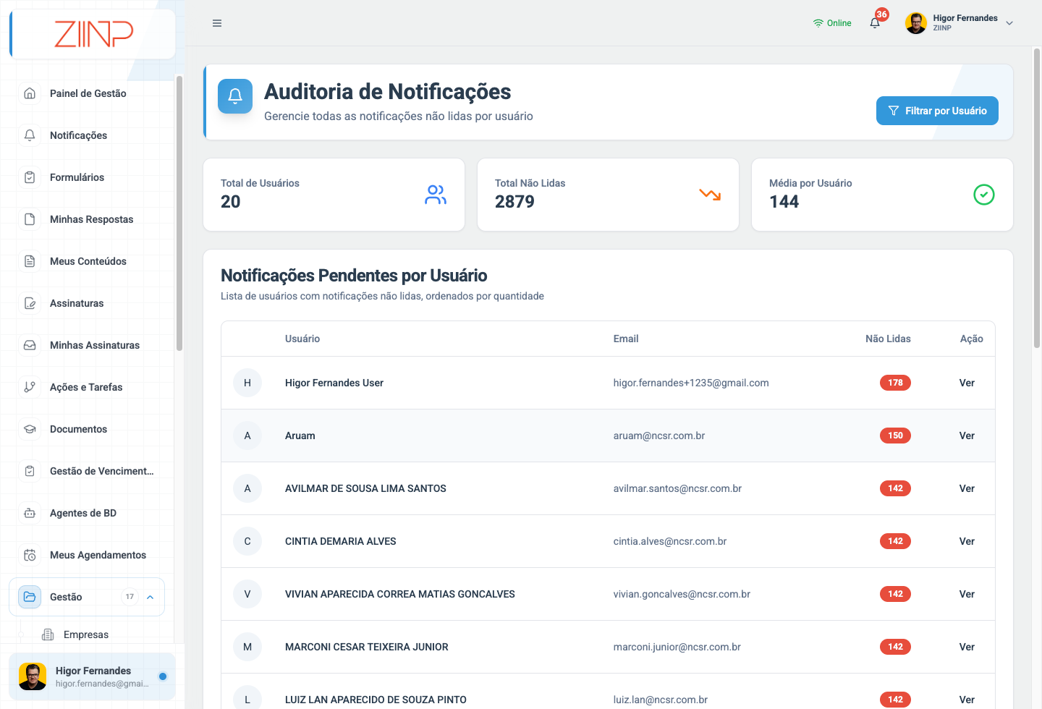Click the Meus Agendamentos calendar icon
Screen dimensions: 1042x709
(30, 555)
